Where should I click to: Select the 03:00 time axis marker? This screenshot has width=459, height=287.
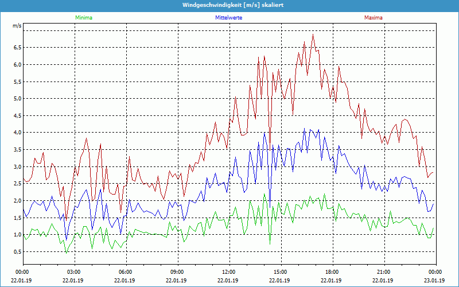tap(73, 272)
